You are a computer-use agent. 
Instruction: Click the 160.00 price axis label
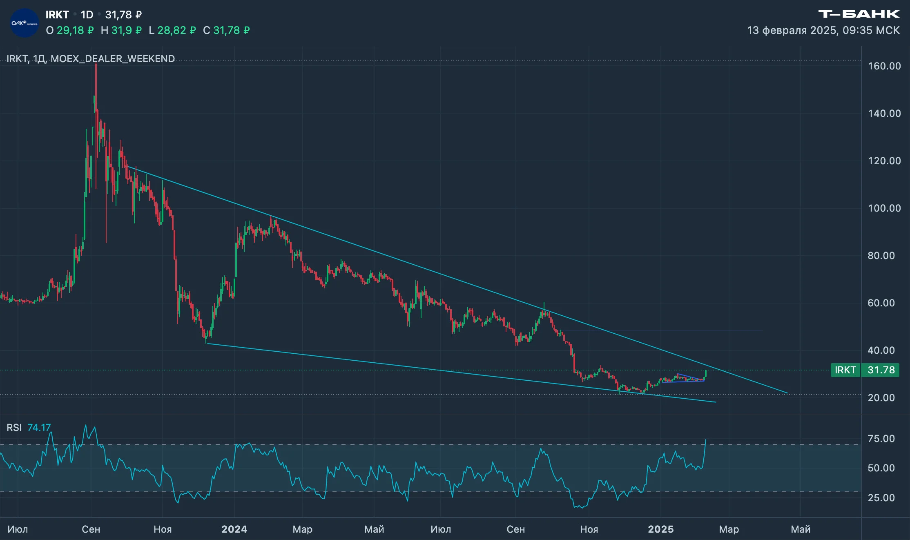(884, 66)
